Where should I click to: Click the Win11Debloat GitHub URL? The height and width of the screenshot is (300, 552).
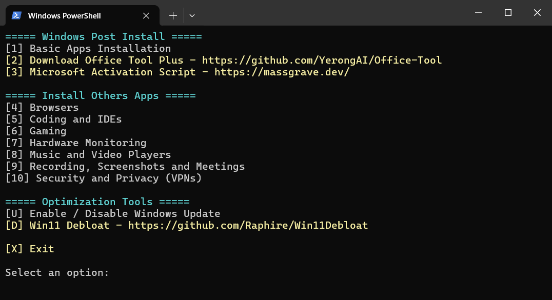tap(248, 225)
